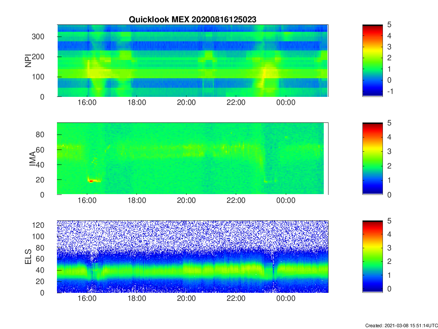Viewport: 438px width, 329px height.
Task: Click 16:00 label under the IMA plot
Action: (x=87, y=201)
